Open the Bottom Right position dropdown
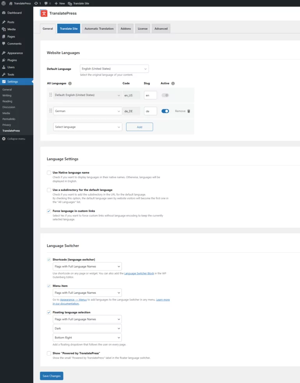Image resolution: width=300 pixels, height=383 pixels. (x=87, y=338)
